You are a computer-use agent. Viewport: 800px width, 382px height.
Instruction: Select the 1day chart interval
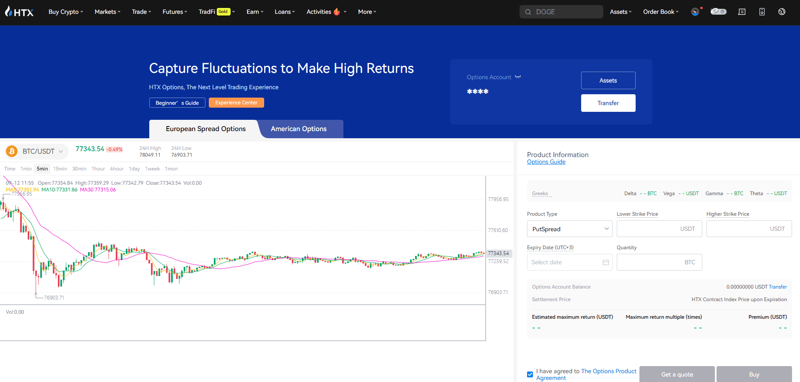click(x=134, y=169)
